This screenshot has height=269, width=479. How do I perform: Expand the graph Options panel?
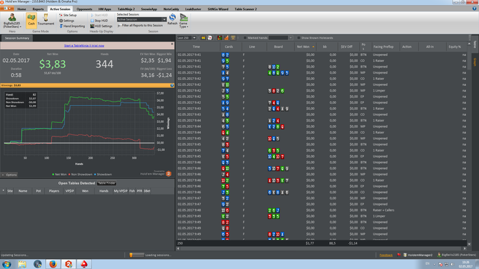(9, 175)
